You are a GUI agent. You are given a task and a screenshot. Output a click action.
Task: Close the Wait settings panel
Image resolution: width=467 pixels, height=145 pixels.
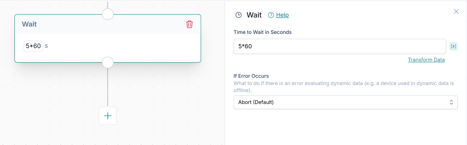456,12
